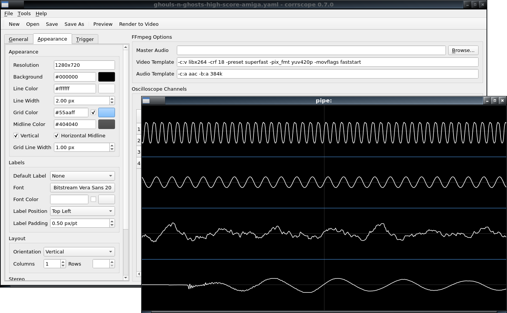Toggle the Grid Color enable checkbox
Viewport: 507px width, 313px height.
coord(93,112)
